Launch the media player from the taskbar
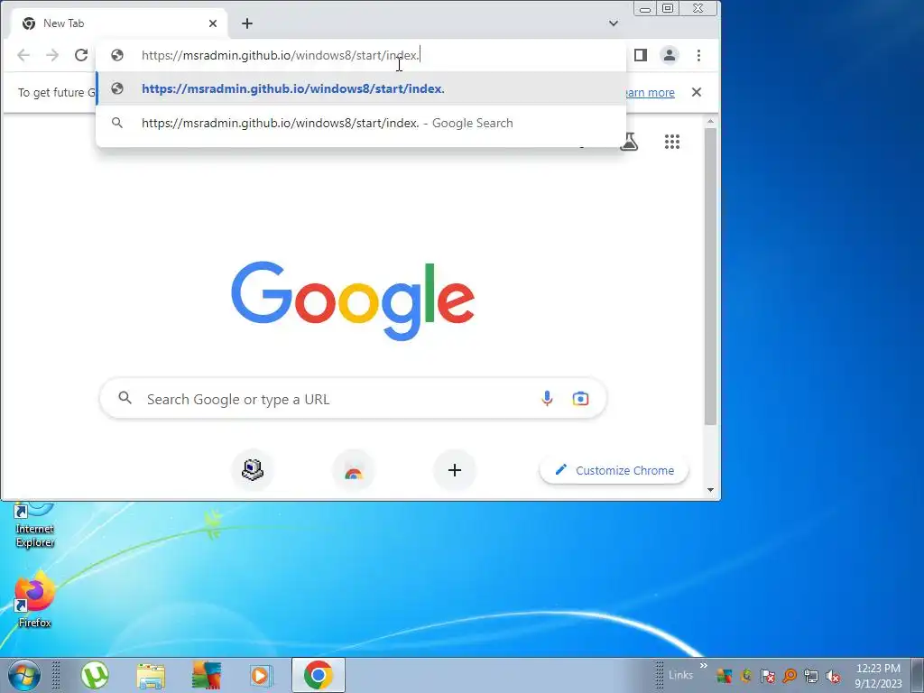 (262, 675)
